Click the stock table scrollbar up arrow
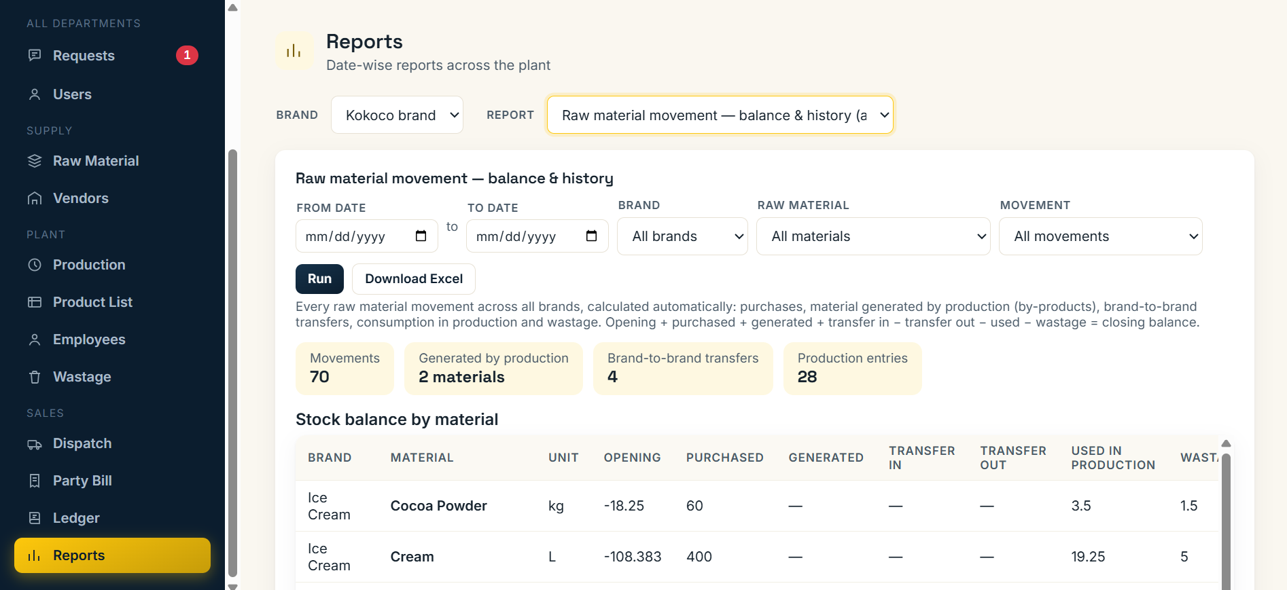This screenshot has width=1287, height=590. pos(1226,443)
